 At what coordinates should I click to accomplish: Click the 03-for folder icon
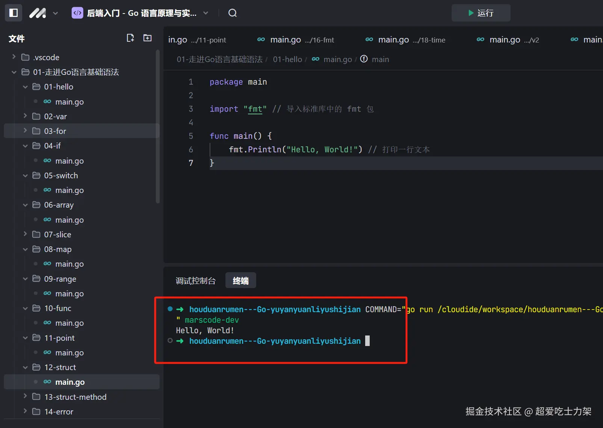click(36, 131)
